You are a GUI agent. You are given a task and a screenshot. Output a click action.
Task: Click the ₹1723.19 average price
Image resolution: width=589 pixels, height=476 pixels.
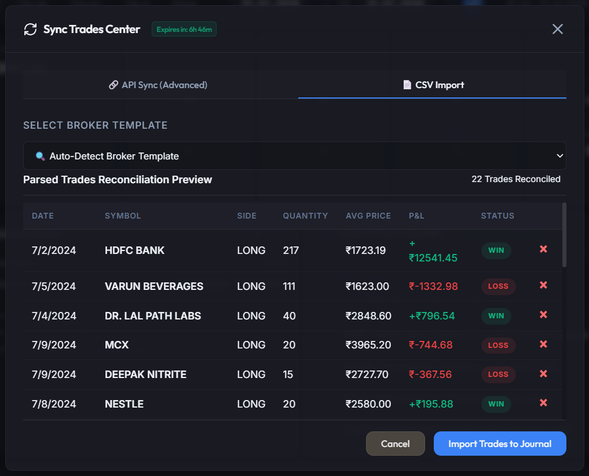pyautogui.click(x=366, y=250)
